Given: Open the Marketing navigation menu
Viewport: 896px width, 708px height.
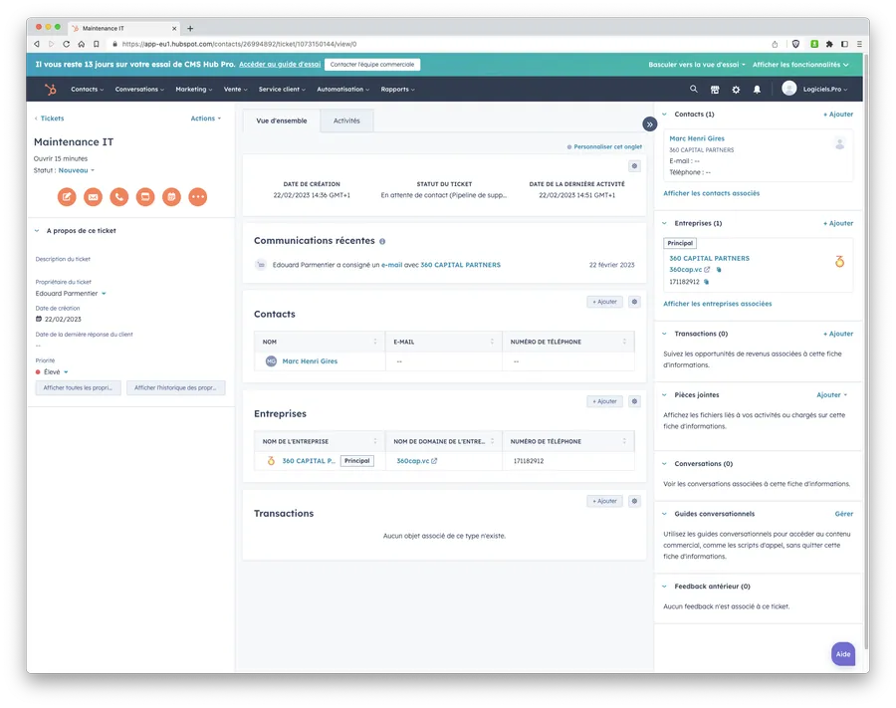Looking at the screenshot, I should (194, 90).
